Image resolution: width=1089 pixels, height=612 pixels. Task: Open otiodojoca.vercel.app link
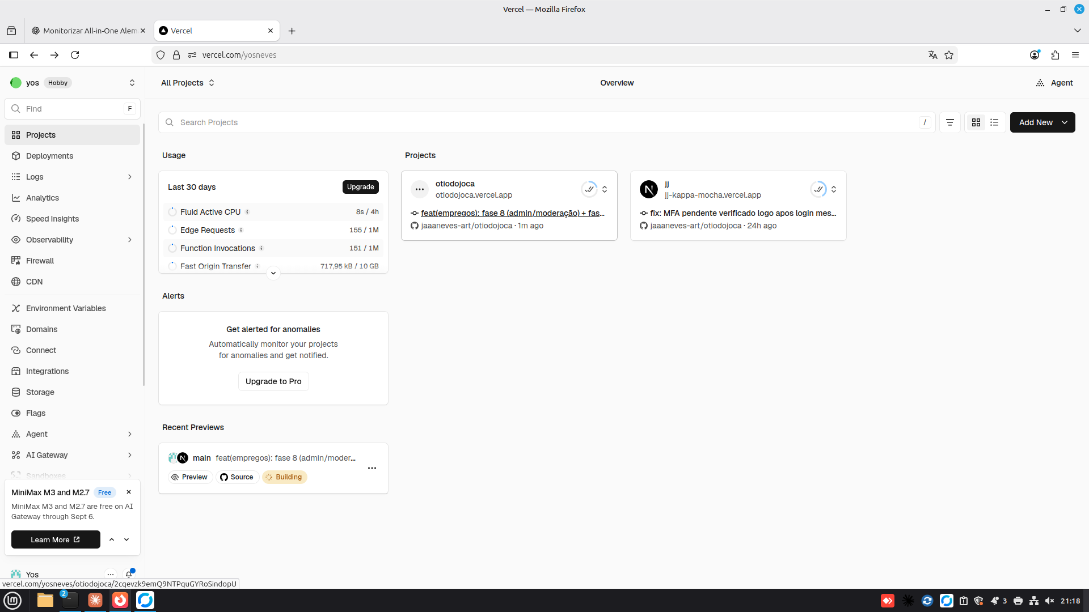pyautogui.click(x=474, y=195)
